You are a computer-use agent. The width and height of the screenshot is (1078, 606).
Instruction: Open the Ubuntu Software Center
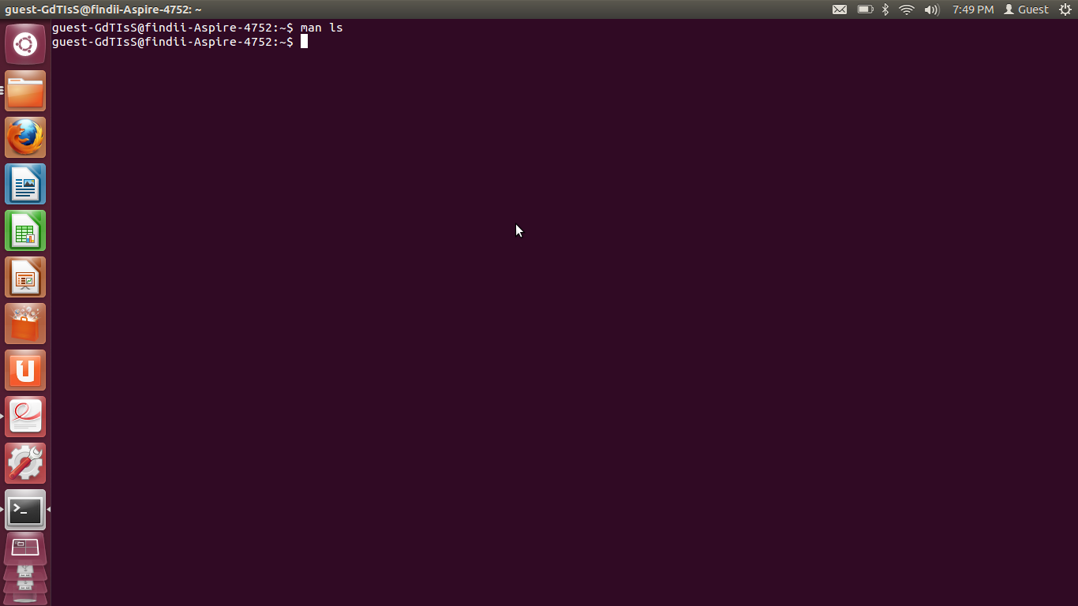click(x=25, y=324)
